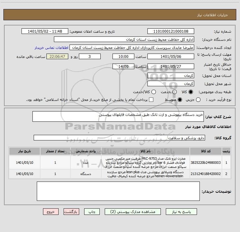Click the quantity 1 in row 1
240x232 pixels.
tap(55, 163)
